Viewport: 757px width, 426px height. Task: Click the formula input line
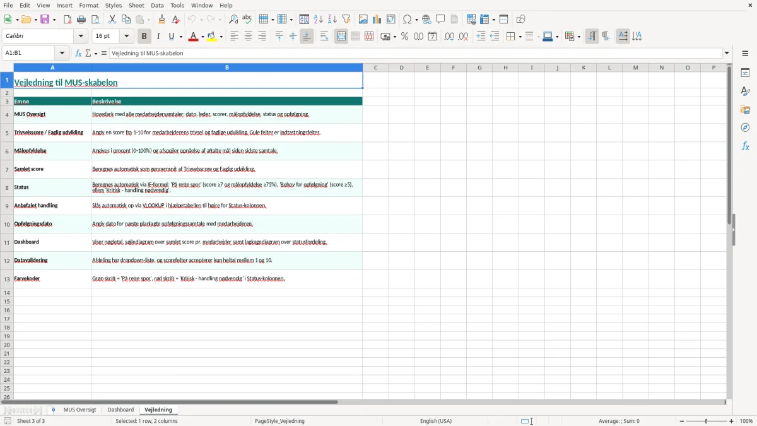click(x=416, y=54)
